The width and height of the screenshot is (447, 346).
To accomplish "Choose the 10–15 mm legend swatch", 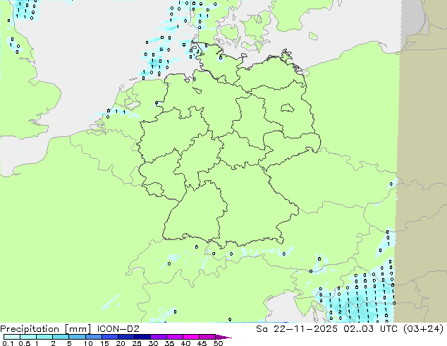I will (x=93, y=337).
